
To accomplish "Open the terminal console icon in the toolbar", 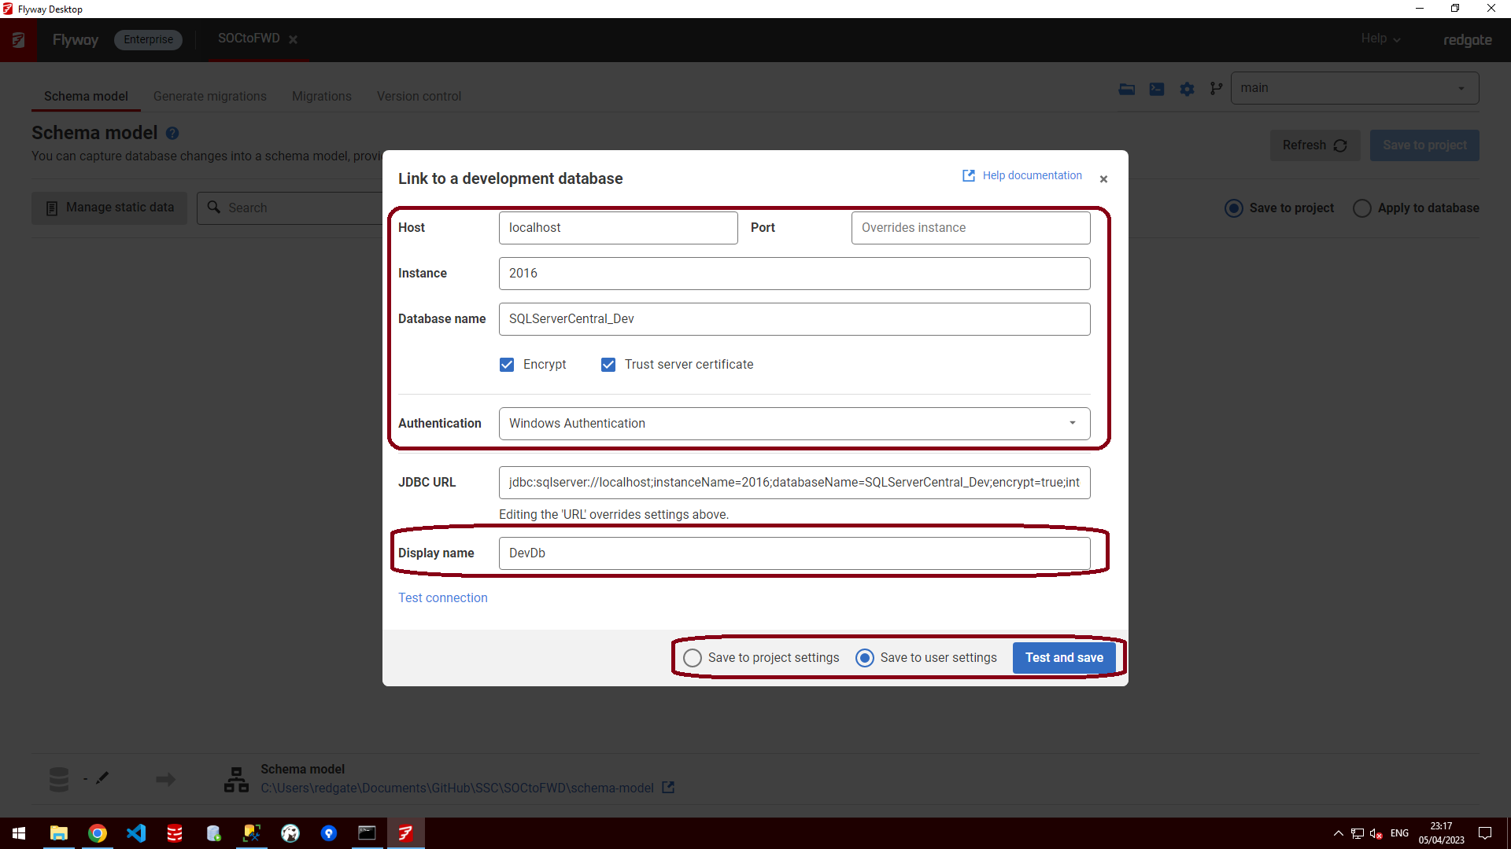I will 1156,89.
